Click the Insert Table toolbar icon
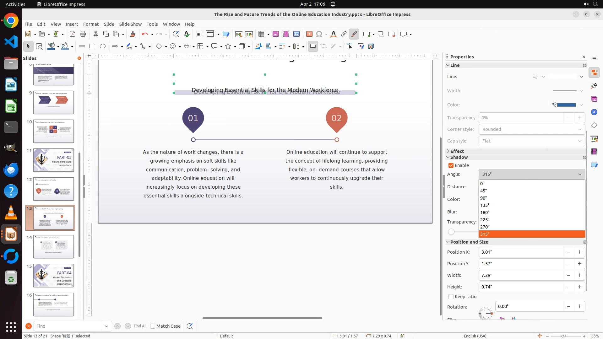Viewport: 603px width, 339px height. pos(261,34)
